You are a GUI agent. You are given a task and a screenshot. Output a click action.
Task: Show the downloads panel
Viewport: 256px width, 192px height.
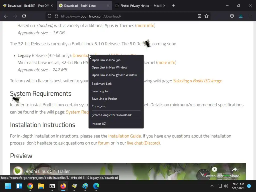click(x=241, y=16)
